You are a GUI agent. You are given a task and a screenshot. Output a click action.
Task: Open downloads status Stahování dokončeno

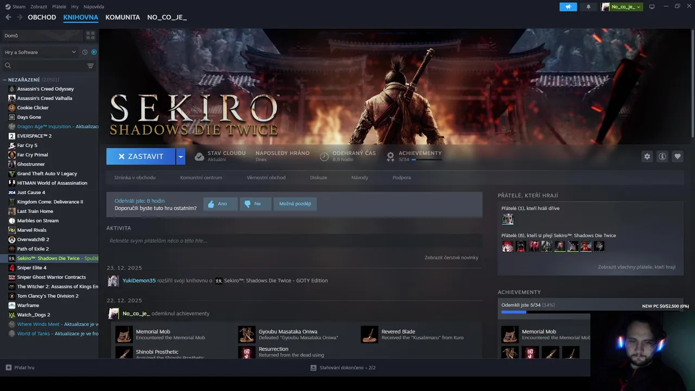343,368
